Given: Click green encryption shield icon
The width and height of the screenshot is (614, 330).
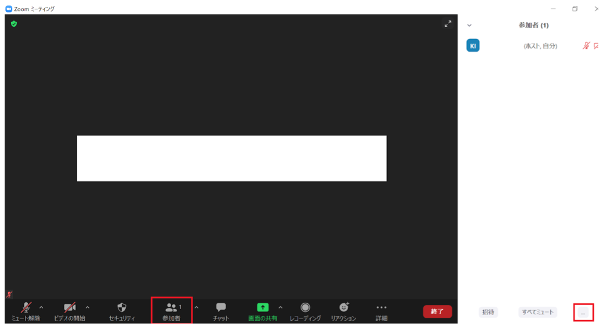Looking at the screenshot, I should [14, 24].
